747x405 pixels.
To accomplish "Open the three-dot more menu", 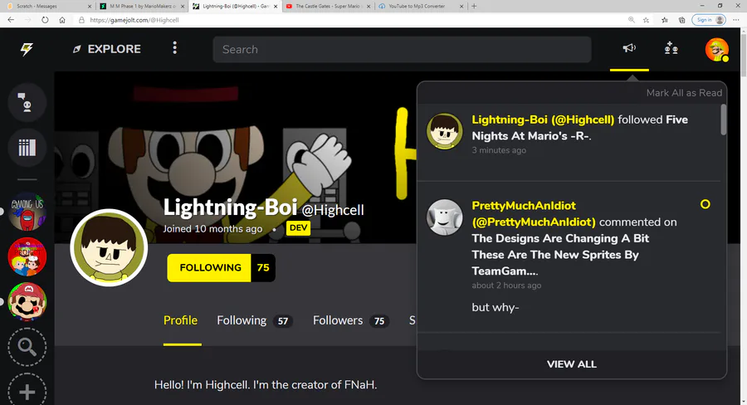I will coord(175,48).
